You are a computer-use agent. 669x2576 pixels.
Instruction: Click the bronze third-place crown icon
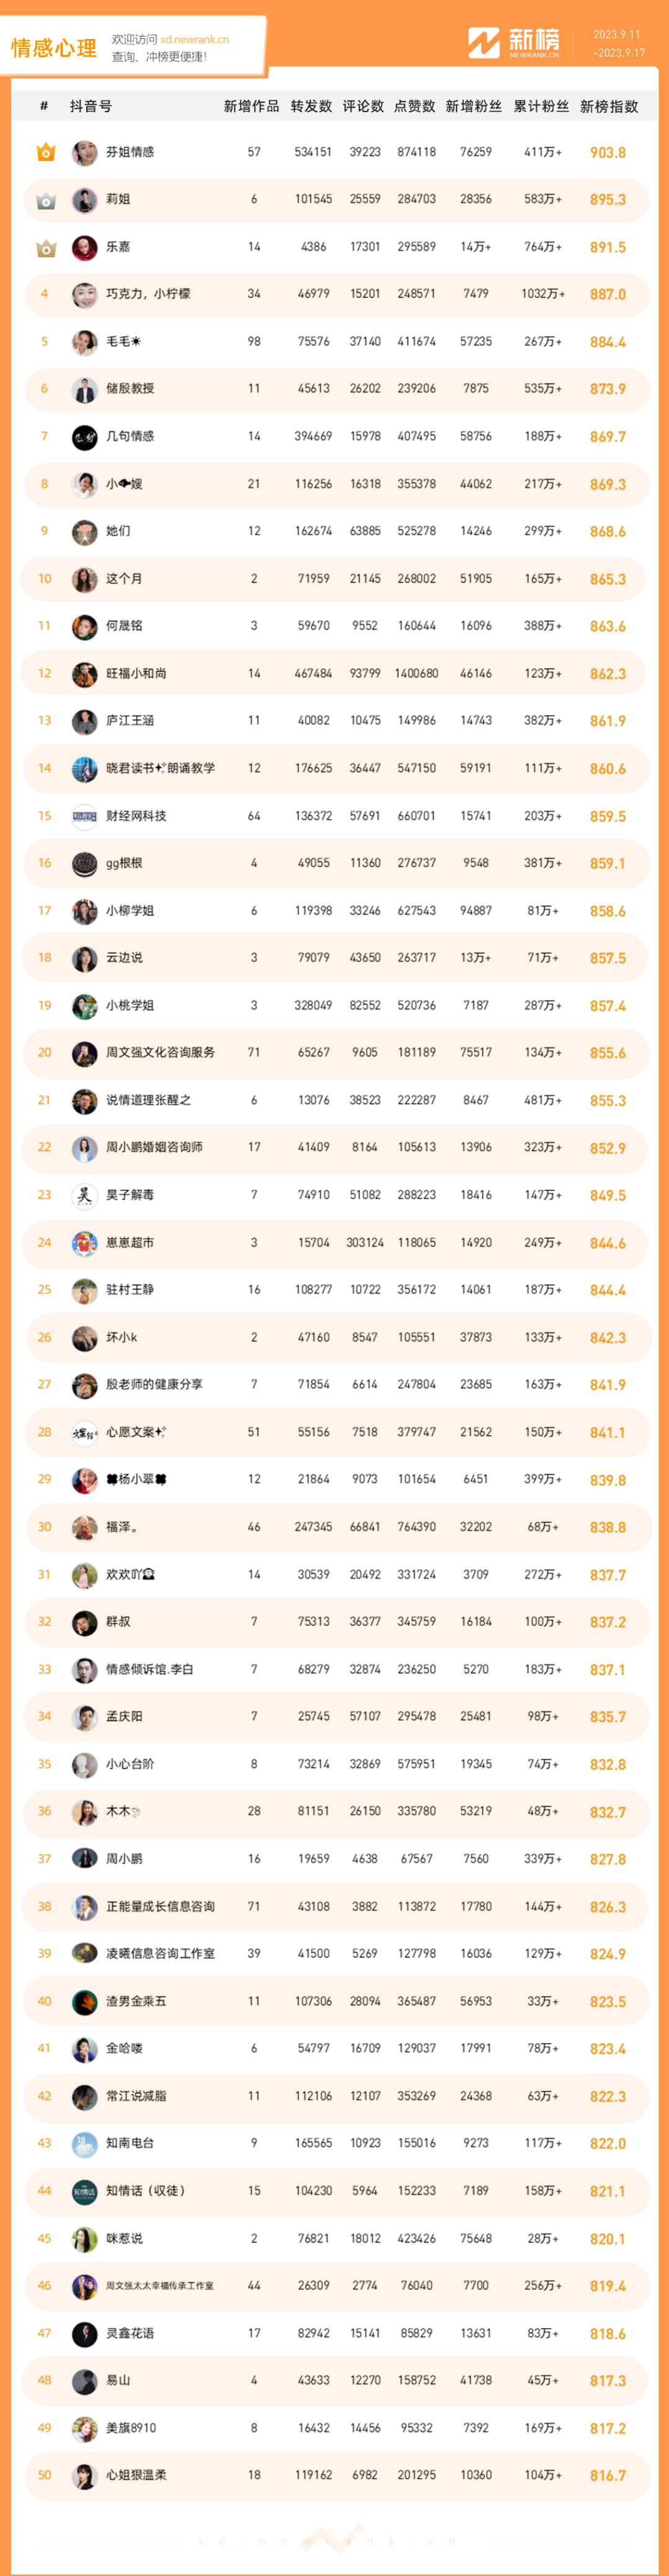pyautogui.click(x=45, y=247)
